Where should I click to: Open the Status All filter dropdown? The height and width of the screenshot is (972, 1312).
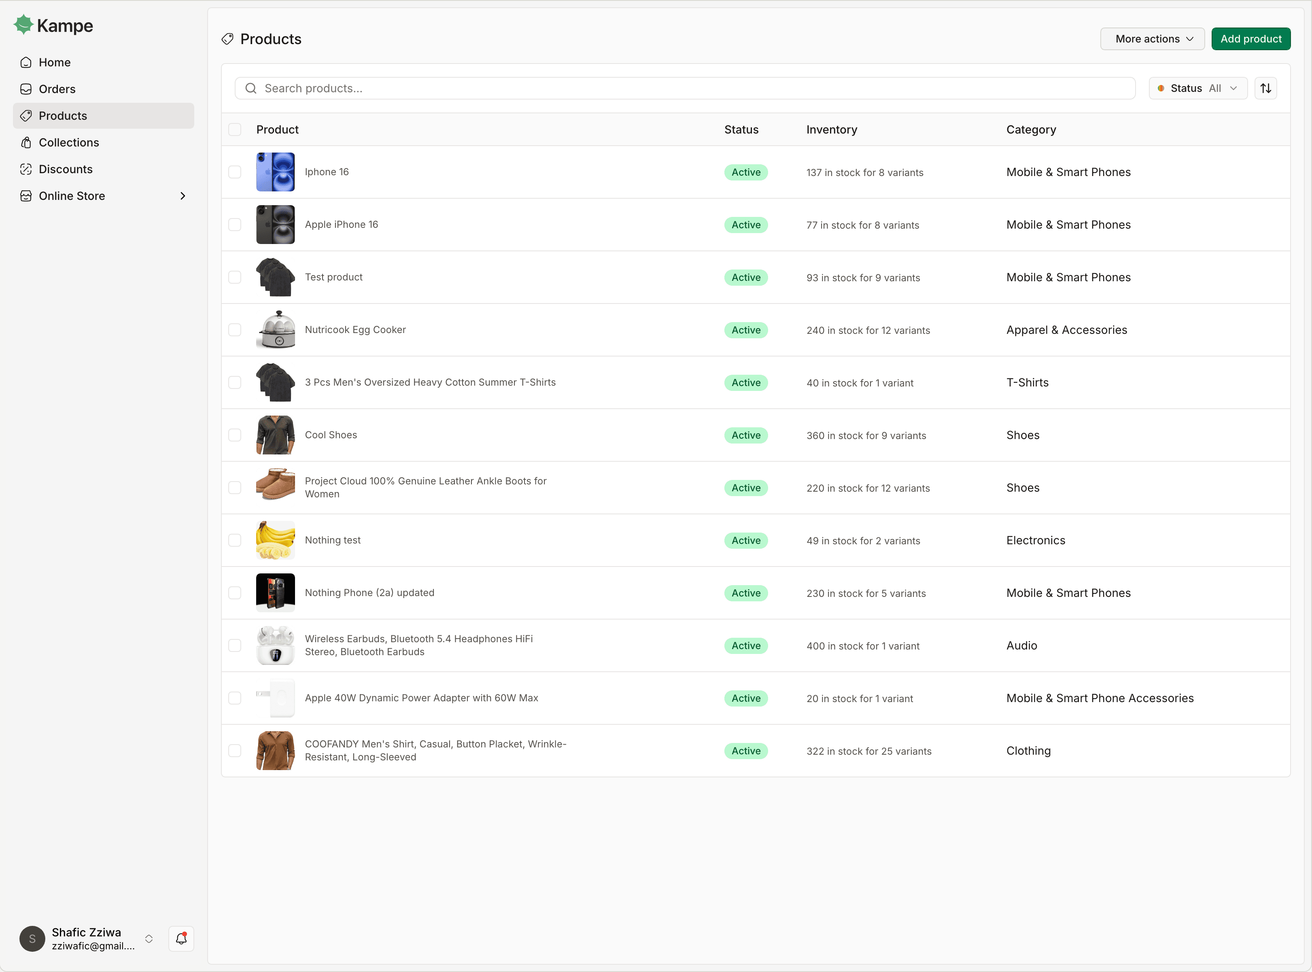click(1197, 88)
